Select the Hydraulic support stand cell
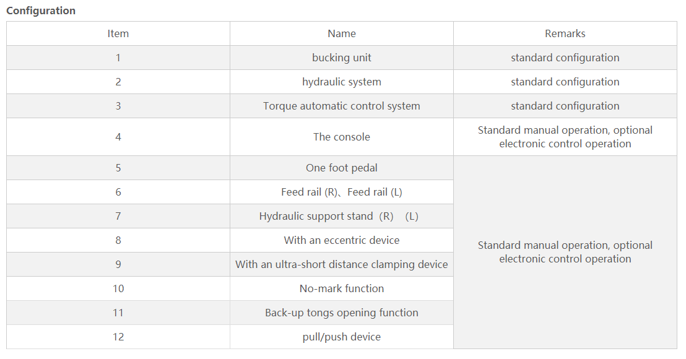 [x=342, y=216]
